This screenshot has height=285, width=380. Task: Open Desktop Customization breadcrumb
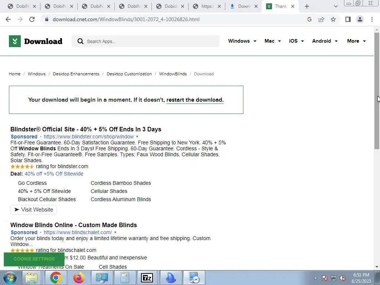point(129,74)
